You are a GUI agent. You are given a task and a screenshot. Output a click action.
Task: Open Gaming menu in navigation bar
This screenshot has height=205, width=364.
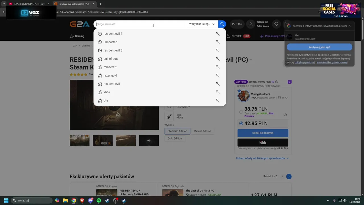77,36
